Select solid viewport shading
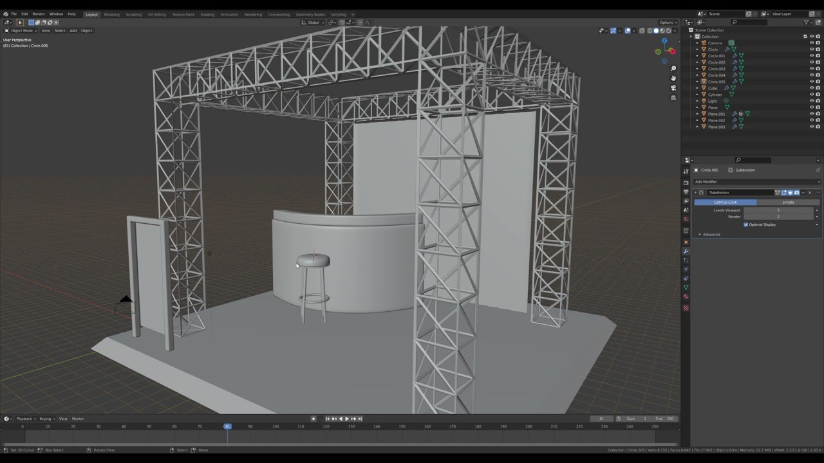The image size is (824, 463). pyautogui.click(x=656, y=30)
